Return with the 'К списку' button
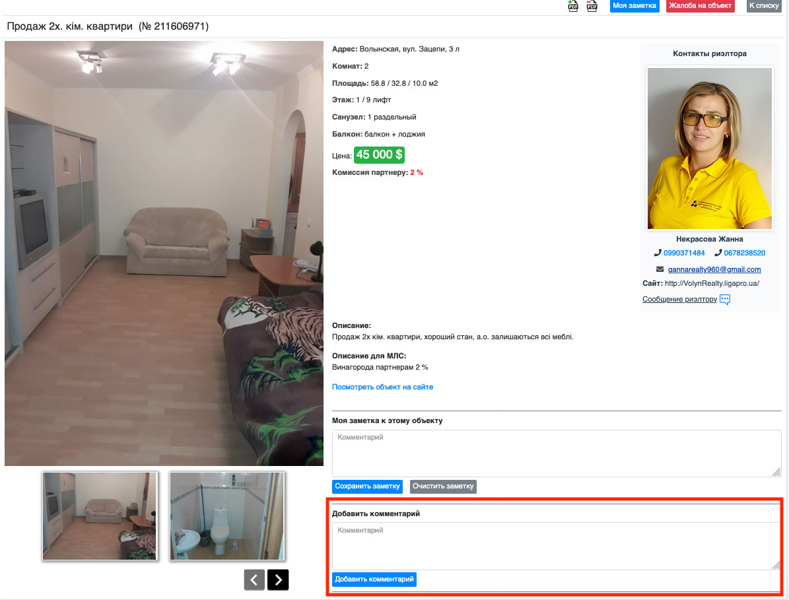 point(764,5)
